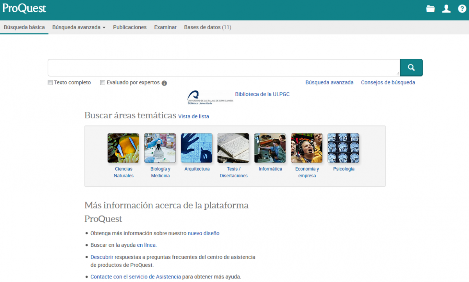
Task: Open the Examinar tab
Action: point(165,27)
